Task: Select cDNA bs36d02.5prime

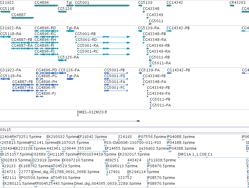Action: (x=140, y=151)
